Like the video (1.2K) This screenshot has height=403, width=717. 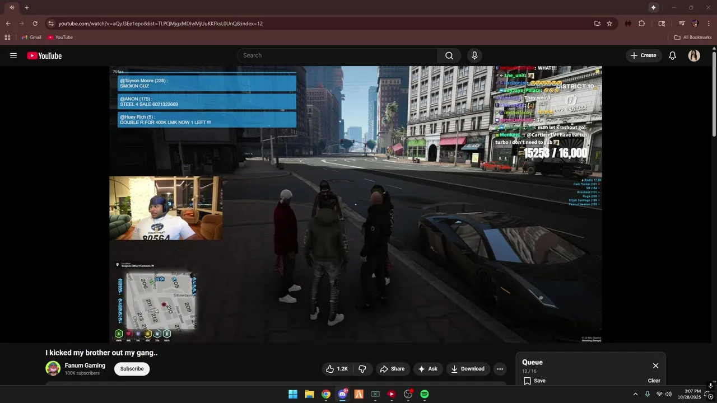[337, 369]
